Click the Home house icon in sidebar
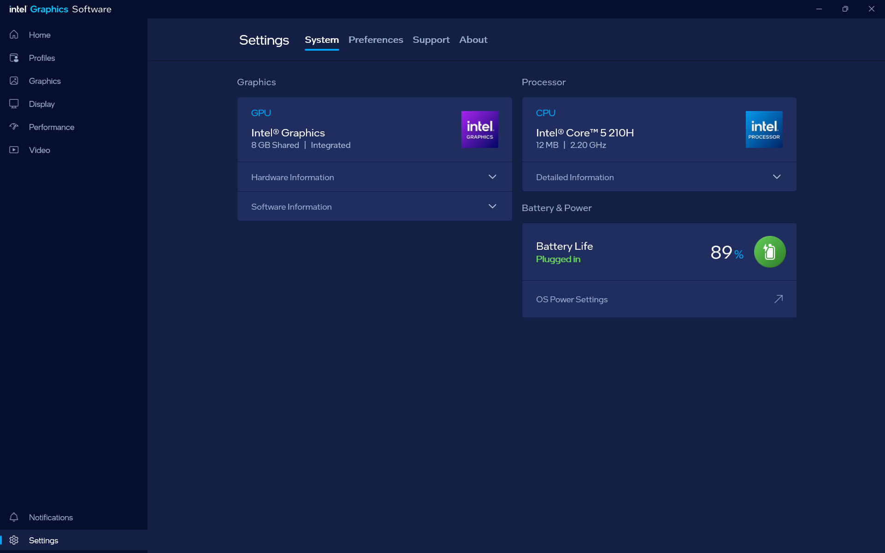The height and width of the screenshot is (553, 885). 14,35
